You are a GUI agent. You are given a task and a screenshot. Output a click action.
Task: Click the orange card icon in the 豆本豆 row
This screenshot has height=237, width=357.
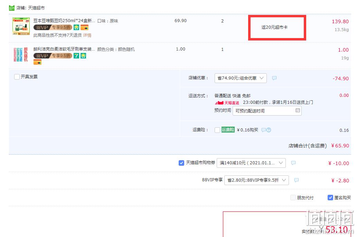click(x=84, y=28)
